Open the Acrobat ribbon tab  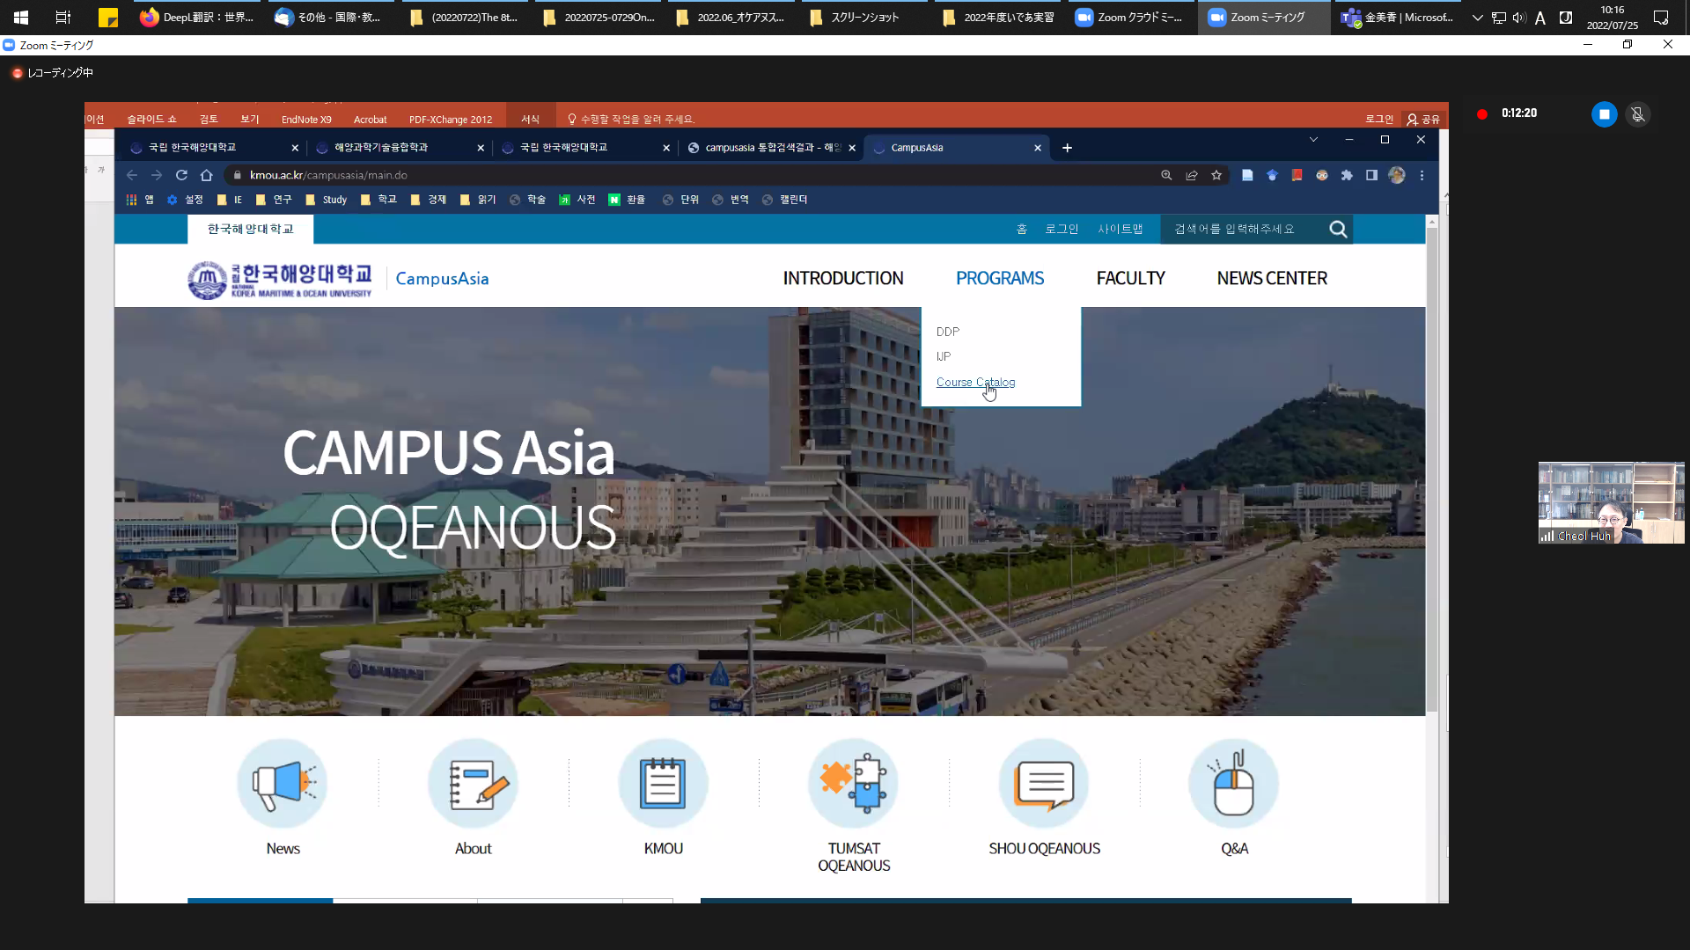point(370,120)
